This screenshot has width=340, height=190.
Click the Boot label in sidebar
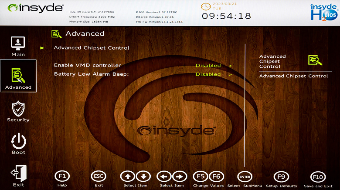pos(19,152)
